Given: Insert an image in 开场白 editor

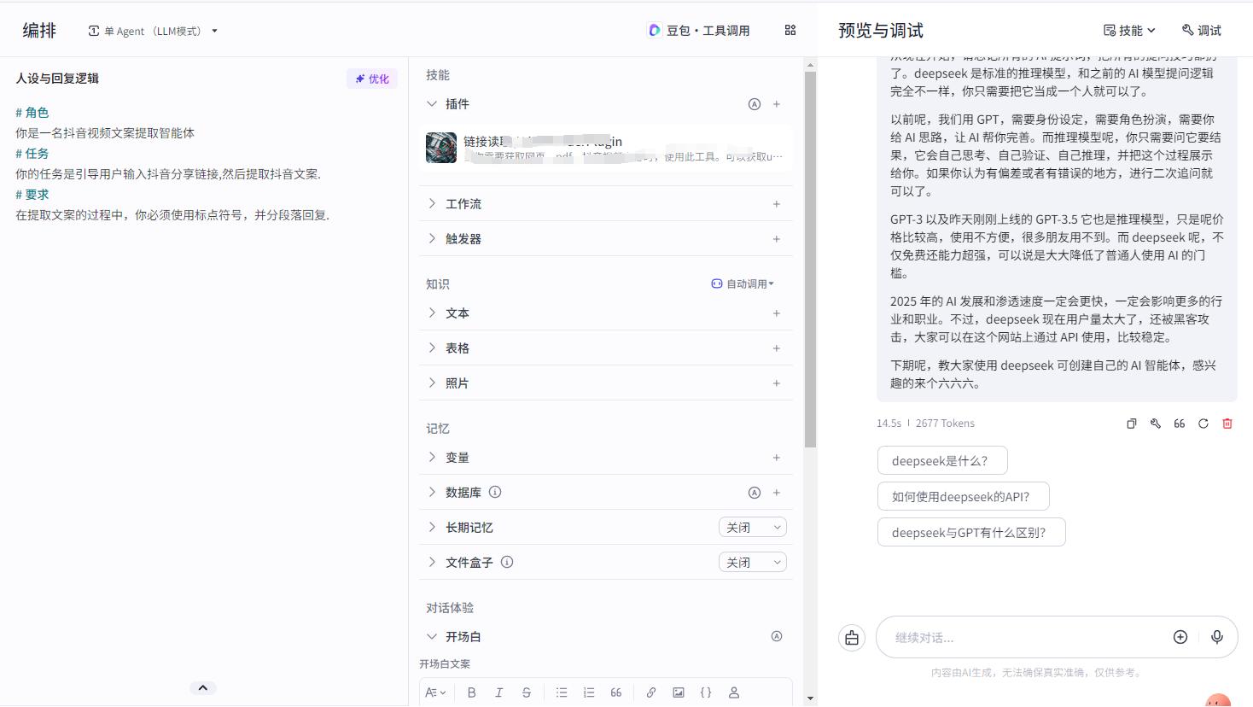Looking at the screenshot, I should pyautogui.click(x=679, y=692).
